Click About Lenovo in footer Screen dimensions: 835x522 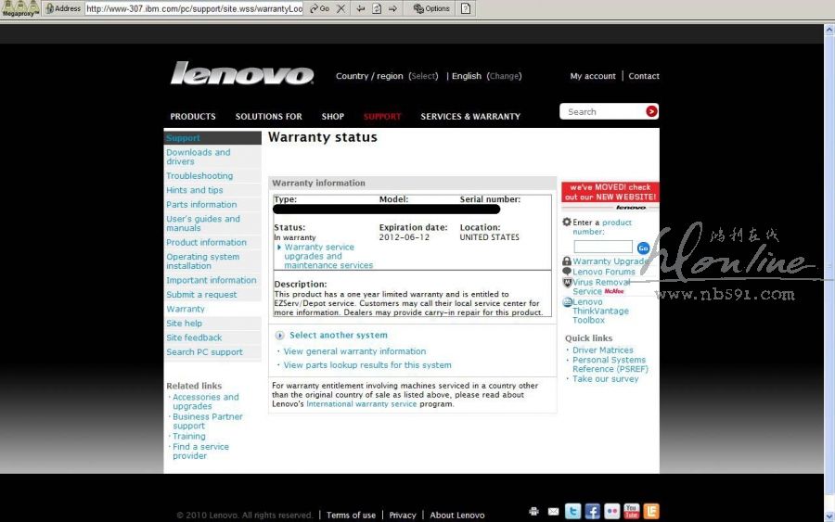(x=456, y=516)
